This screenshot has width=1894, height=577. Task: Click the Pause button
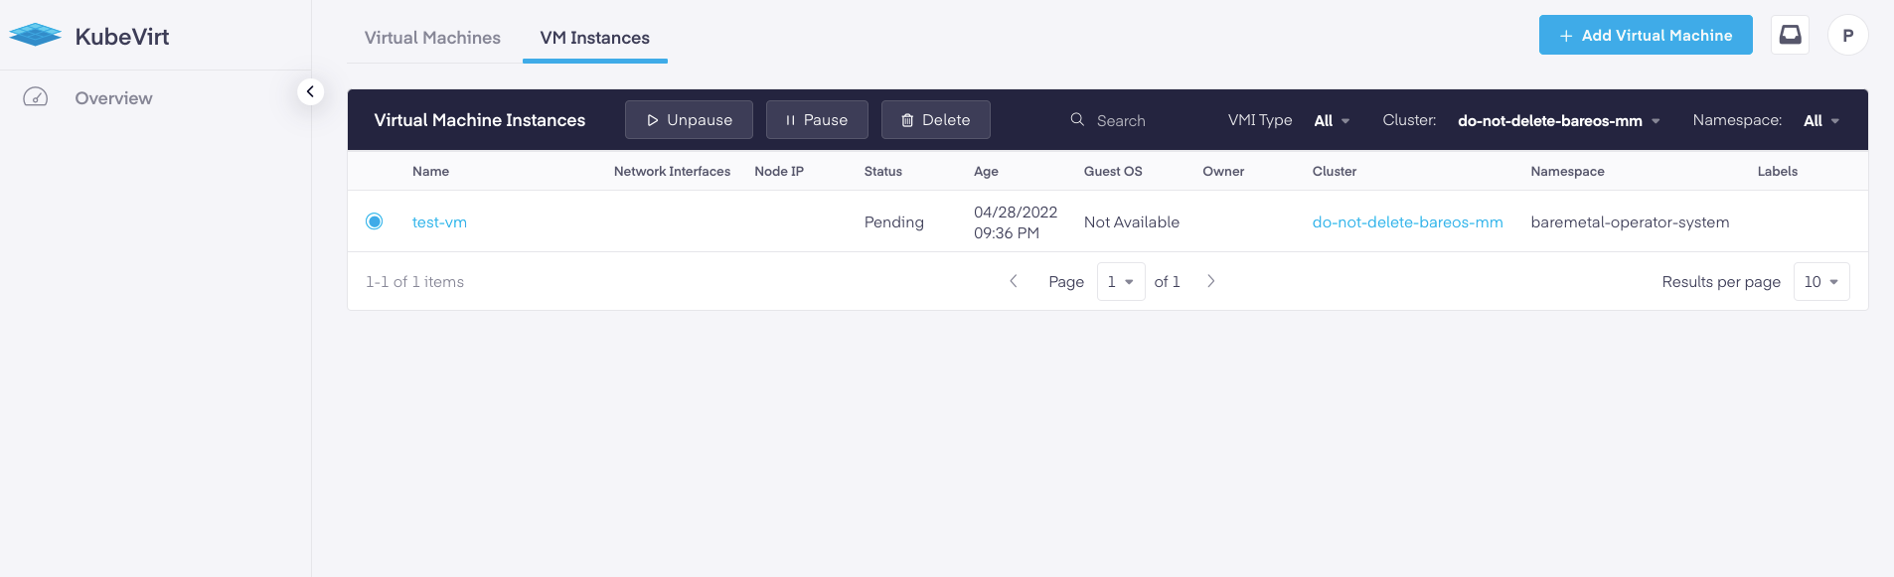(817, 119)
